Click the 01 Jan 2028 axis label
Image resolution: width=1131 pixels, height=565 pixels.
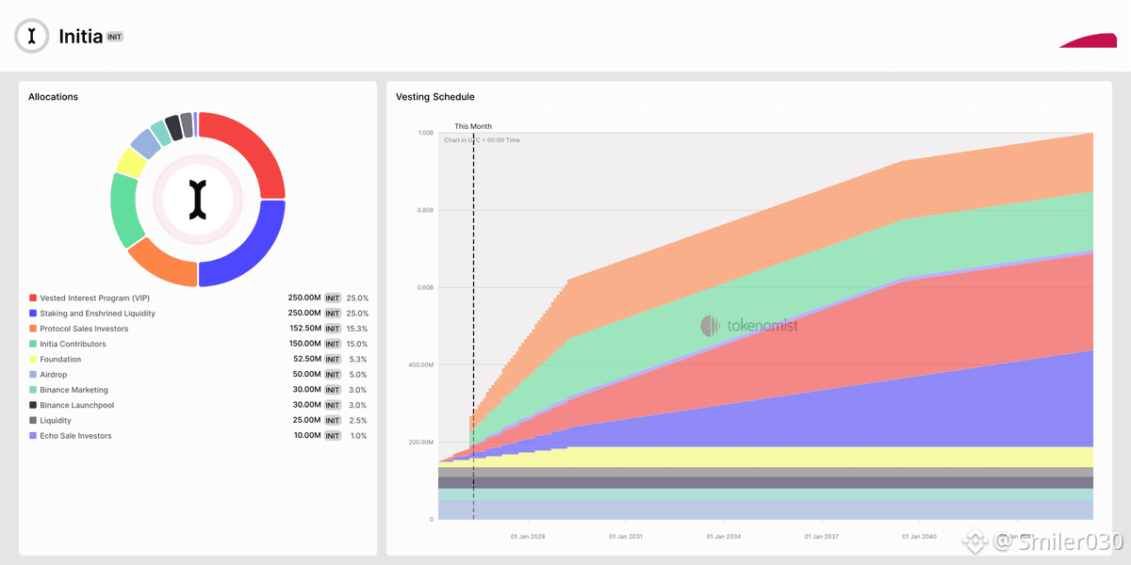pos(529,537)
